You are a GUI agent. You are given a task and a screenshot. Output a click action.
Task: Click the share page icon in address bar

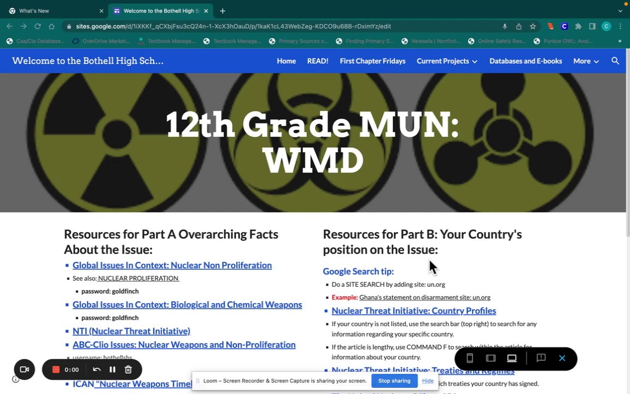click(x=518, y=26)
